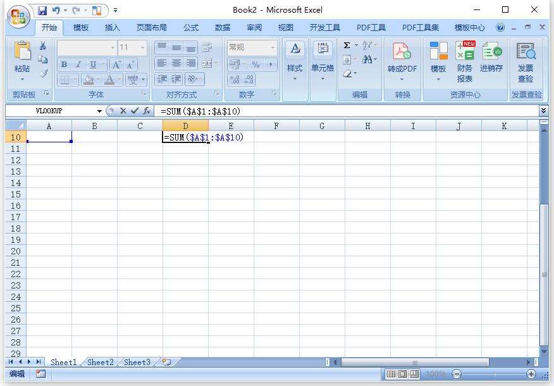The image size is (554, 386).
Task: Open the 开发工具 tab
Action: pyautogui.click(x=325, y=28)
